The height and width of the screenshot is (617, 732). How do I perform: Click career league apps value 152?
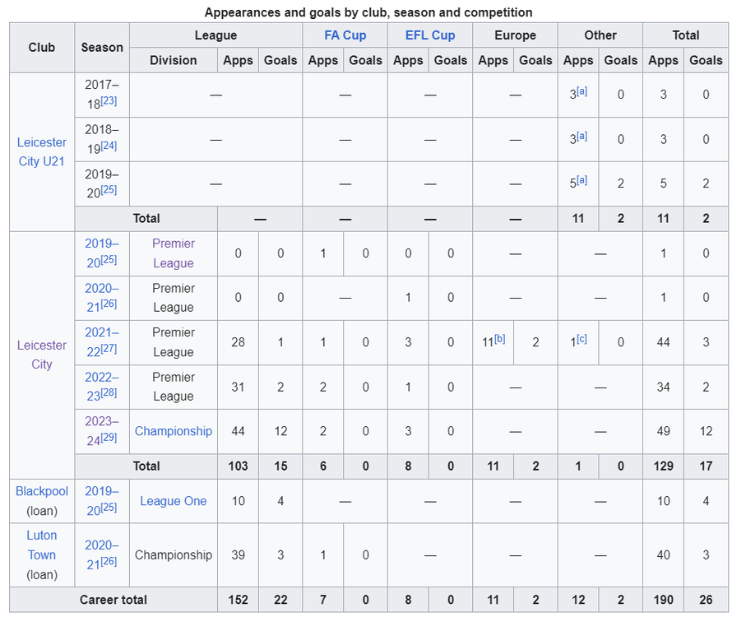click(x=238, y=600)
